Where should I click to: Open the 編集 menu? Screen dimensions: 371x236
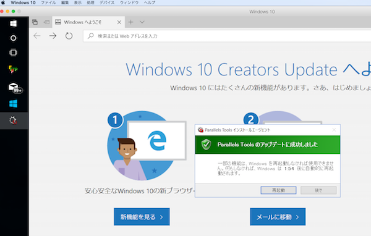[65, 2]
